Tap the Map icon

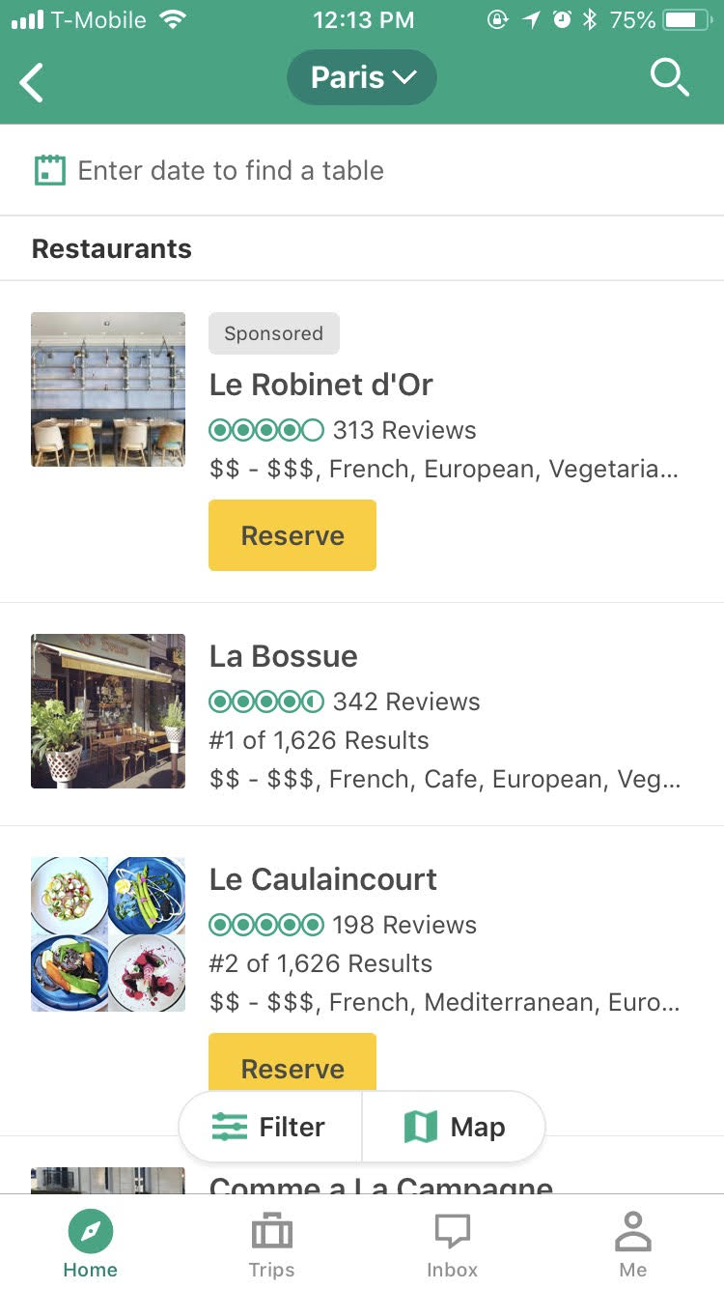point(421,1127)
